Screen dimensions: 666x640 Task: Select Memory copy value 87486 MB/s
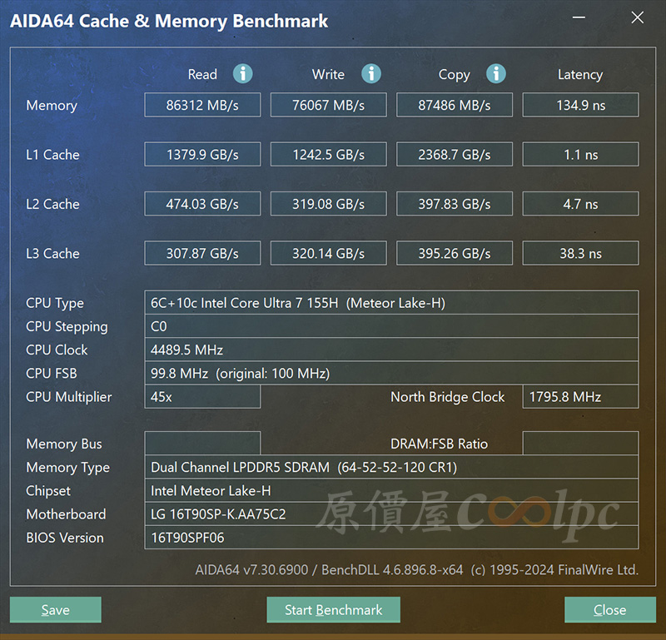tap(455, 105)
